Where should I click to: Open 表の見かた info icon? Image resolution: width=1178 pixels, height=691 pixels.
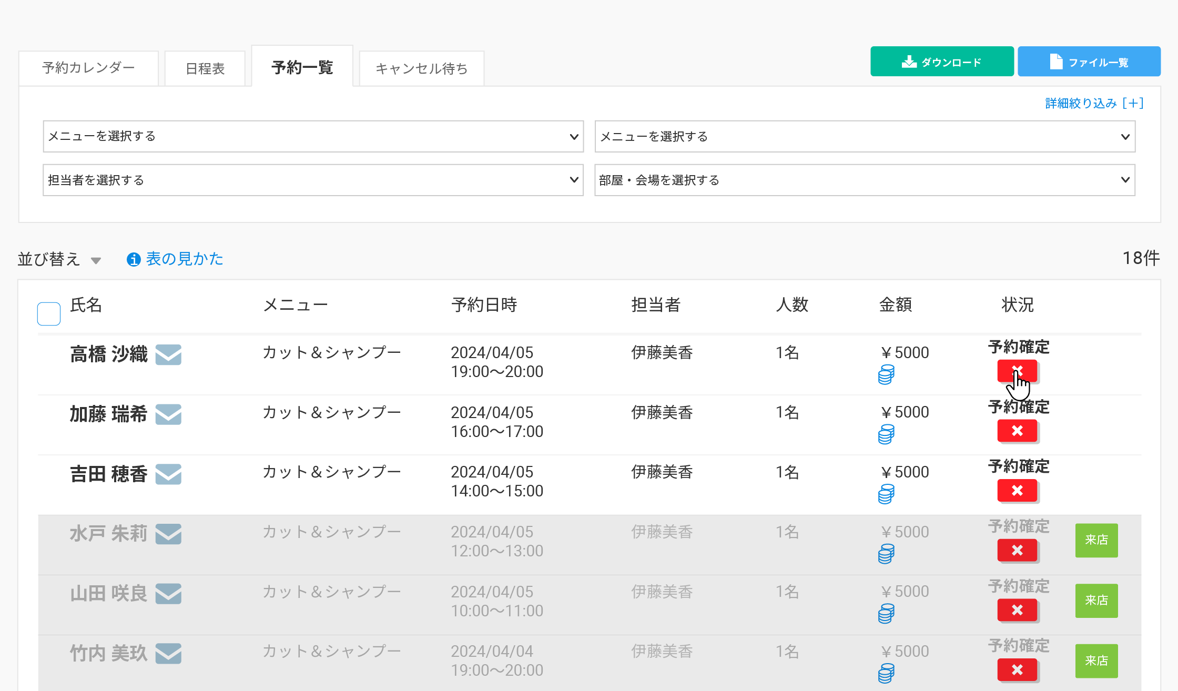click(134, 259)
